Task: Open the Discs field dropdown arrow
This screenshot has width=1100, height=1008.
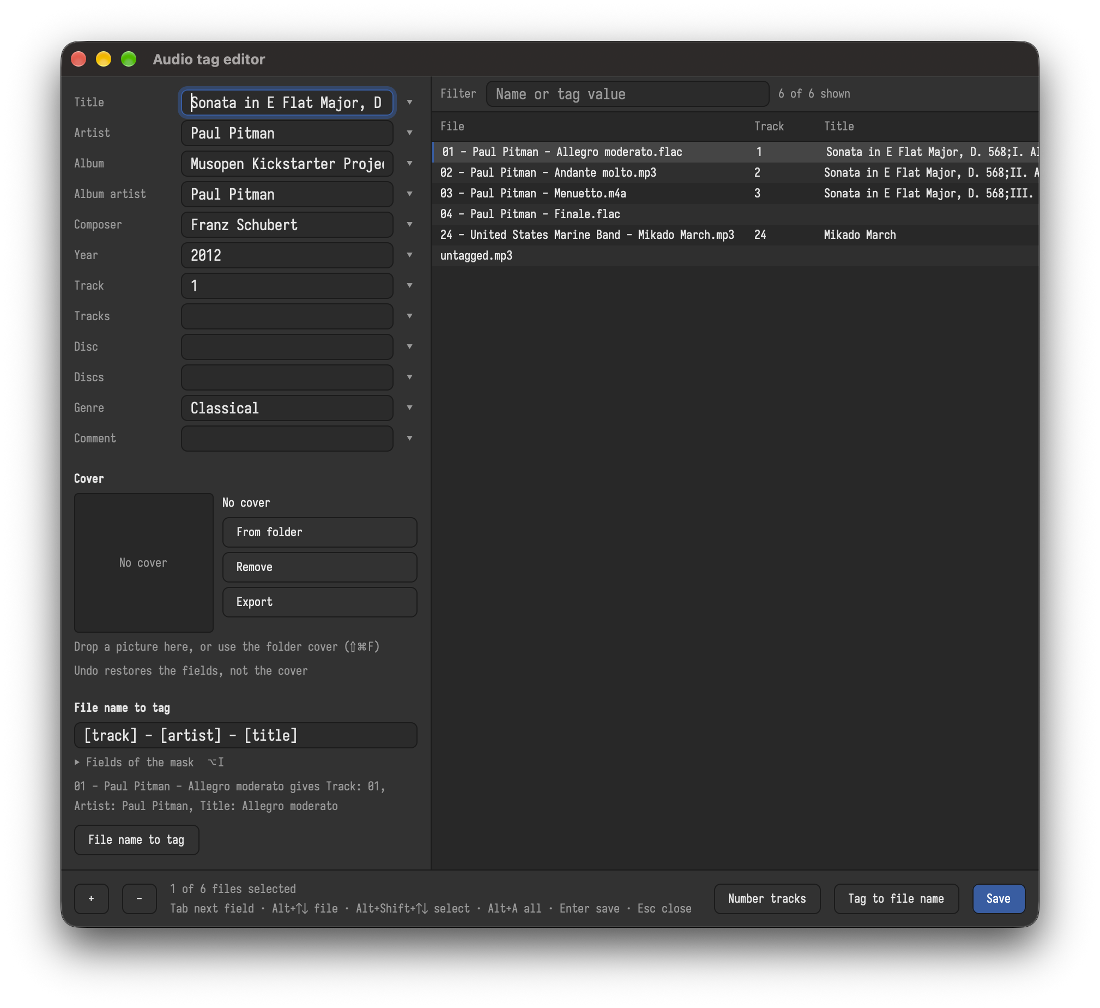Action: (x=409, y=378)
